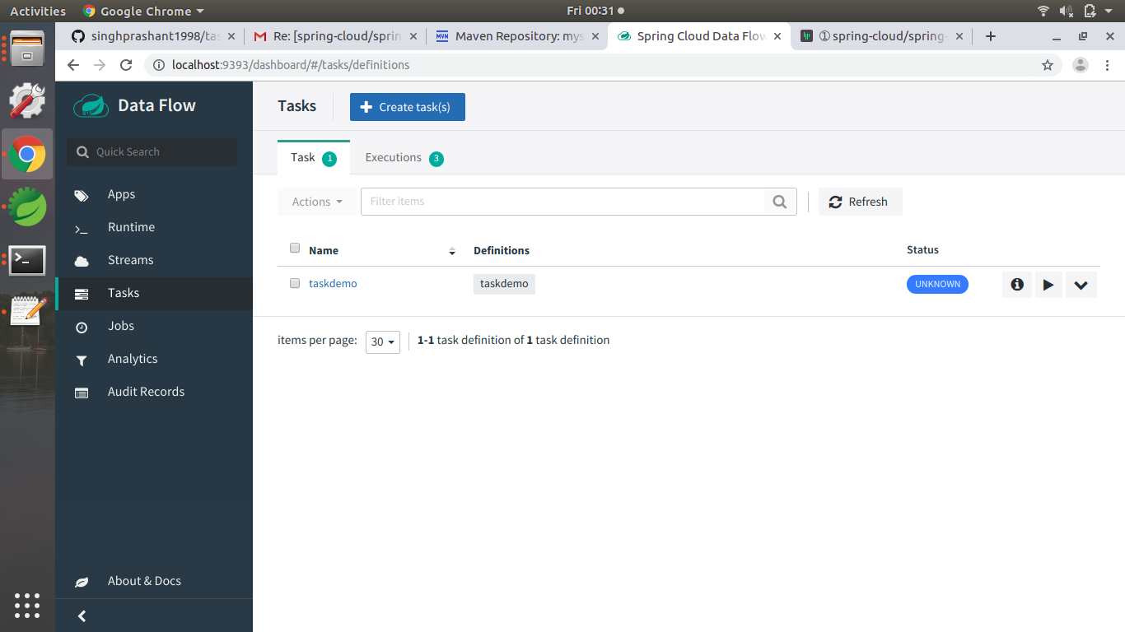The width and height of the screenshot is (1125, 632).
Task: Open About & Docs page
Action: click(144, 581)
